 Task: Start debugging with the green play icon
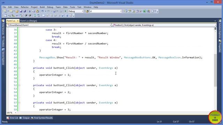[66, 11]
